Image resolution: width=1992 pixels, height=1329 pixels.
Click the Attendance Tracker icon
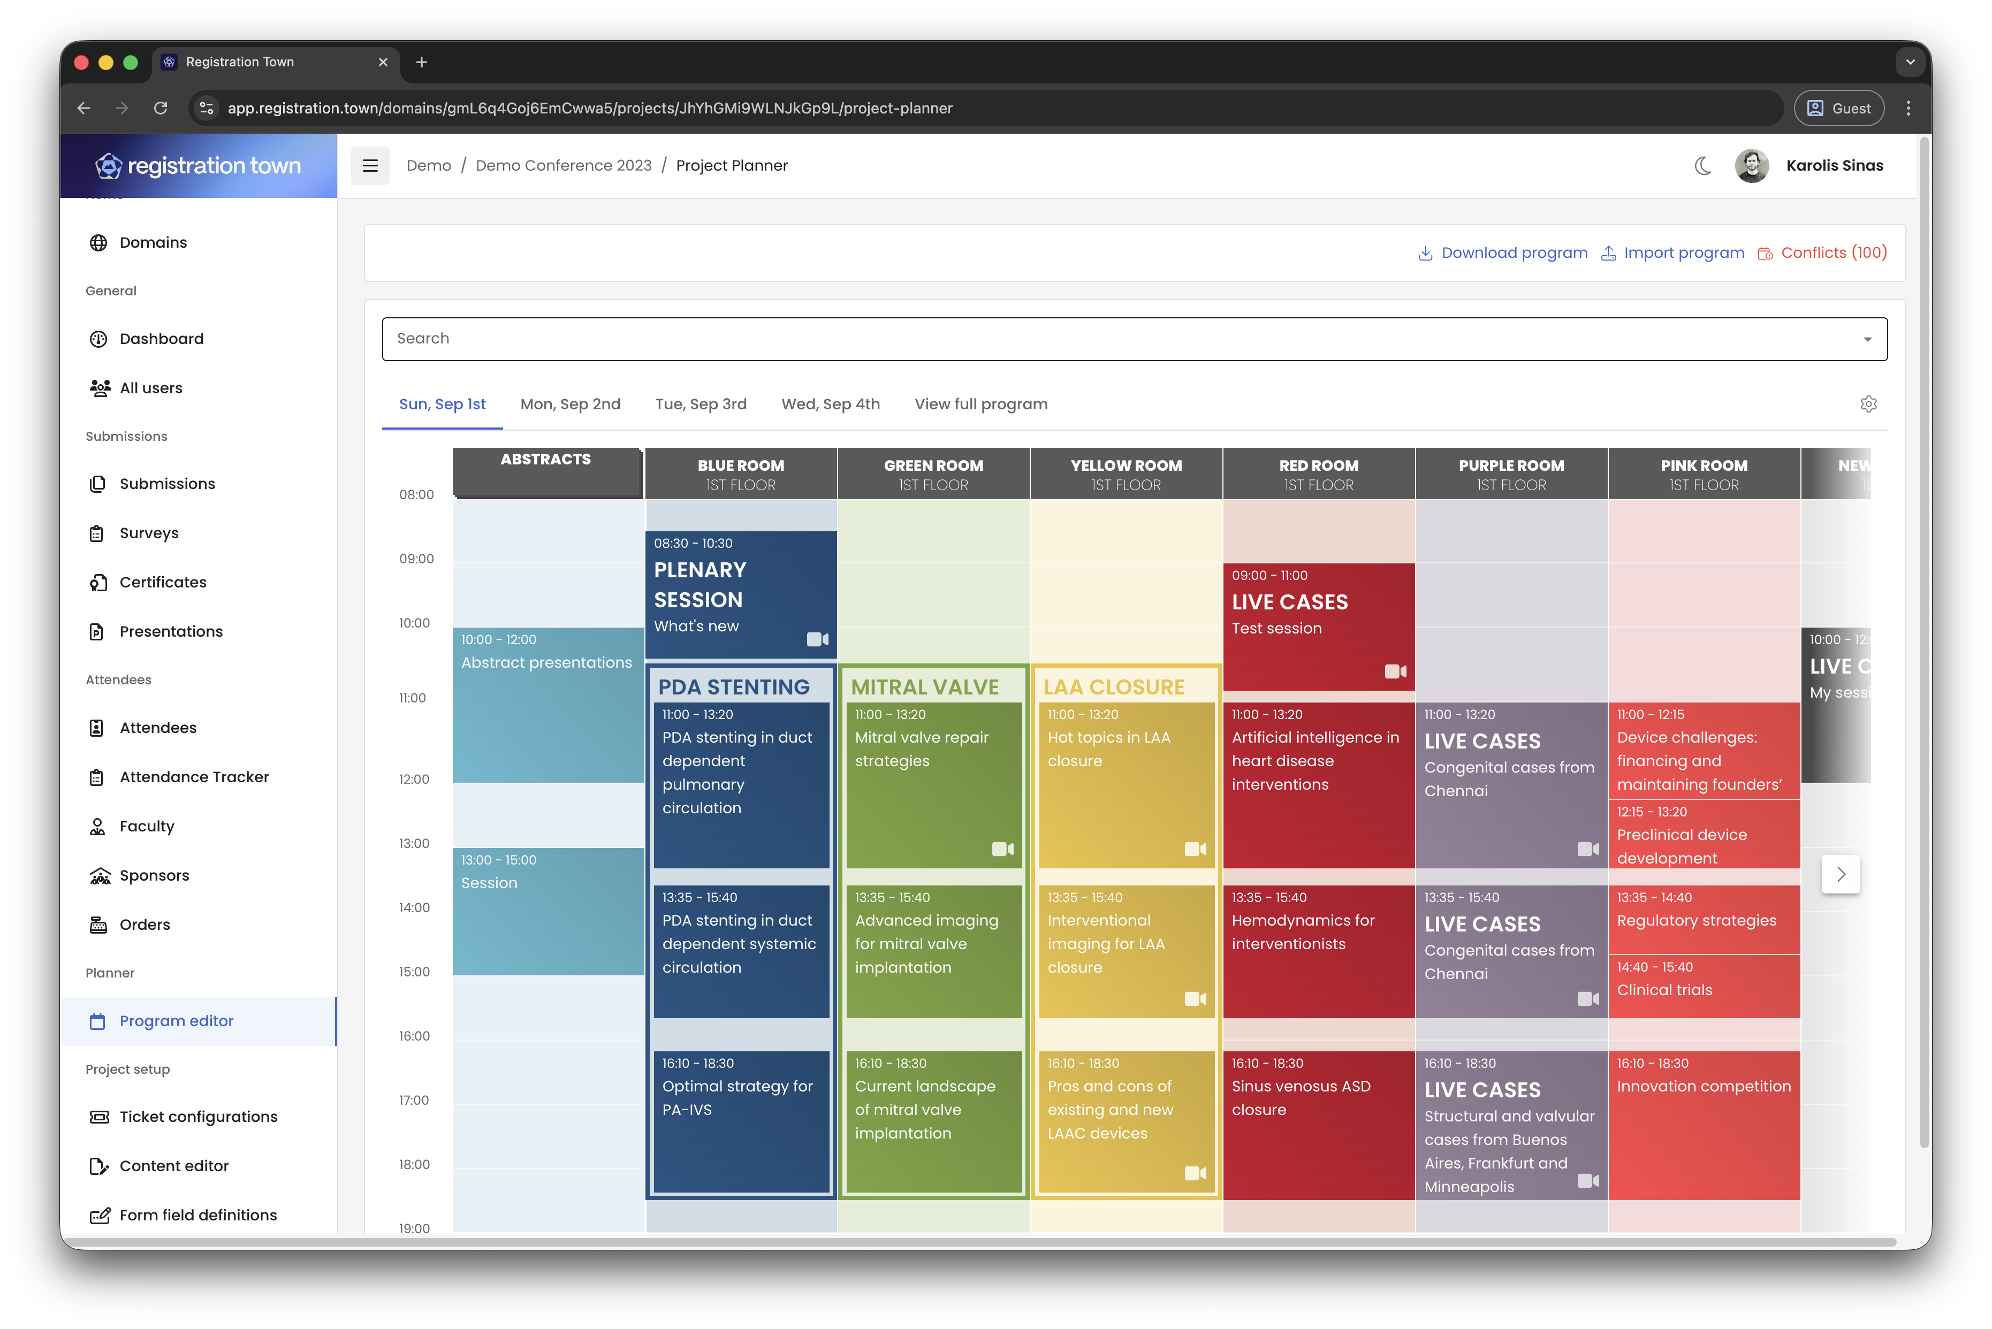(x=97, y=777)
